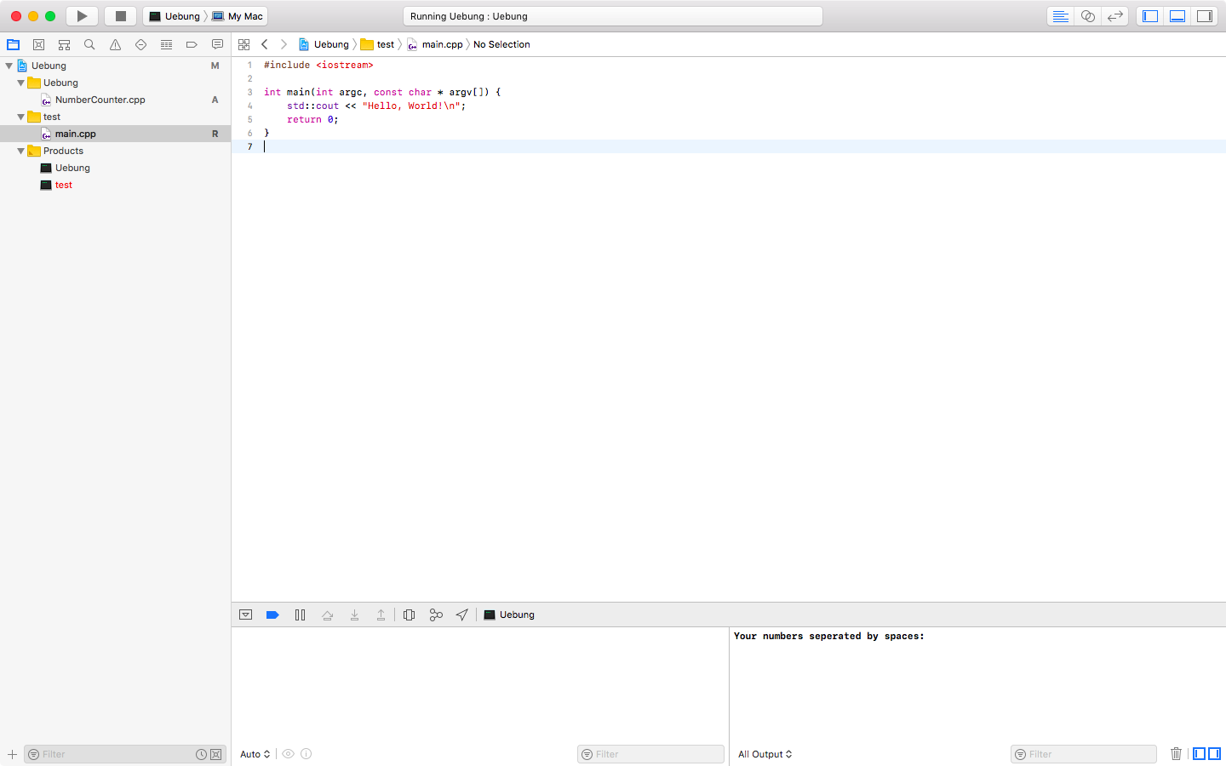Pause program execution
The width and height of the screenshot is (1226, 766).
point(300,615)
